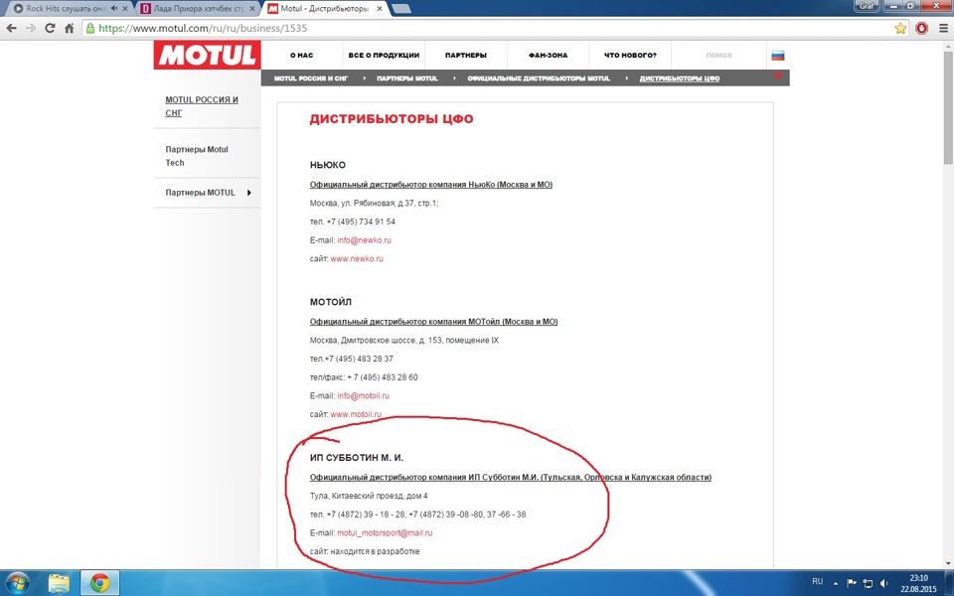Open the red dropdown arrow under flag
The width and height of the screenshot is (954, 596).
tap(777, 75)
